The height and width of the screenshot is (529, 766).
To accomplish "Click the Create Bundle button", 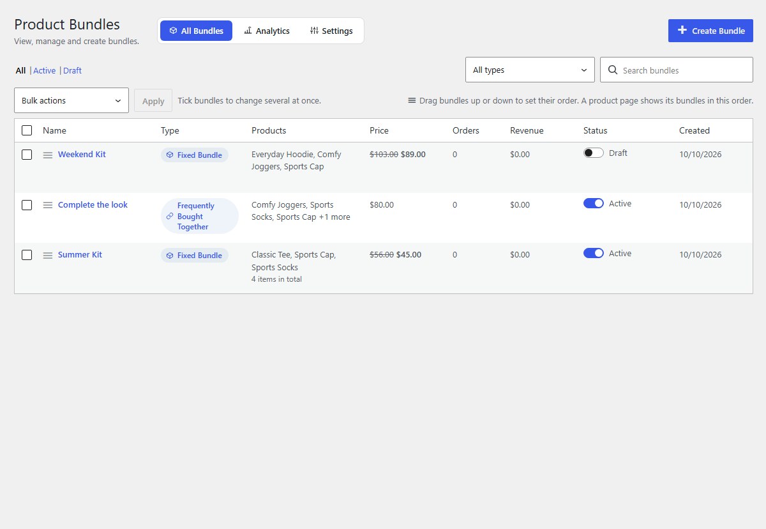I will (710, 31).
